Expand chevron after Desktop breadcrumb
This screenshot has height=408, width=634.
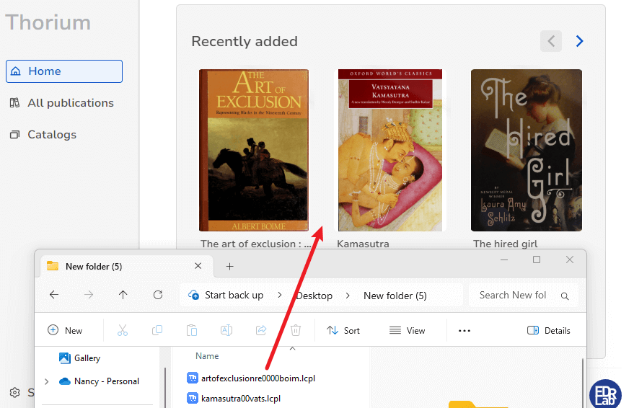tap(348, 296)
